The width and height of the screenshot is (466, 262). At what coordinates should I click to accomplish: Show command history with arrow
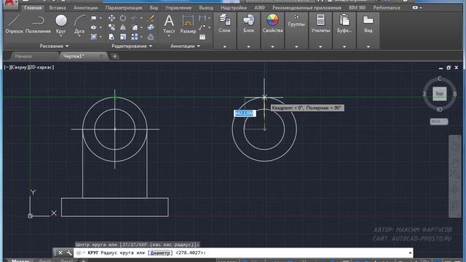(410, 253)
